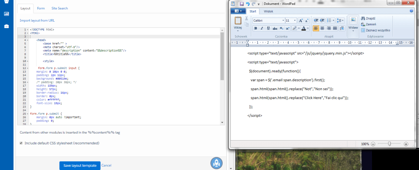Screen dimensions: 419x170
Task: Uncheck Include default CSS stylesheet
Action: pyautogui.click(x=21, y=143)
